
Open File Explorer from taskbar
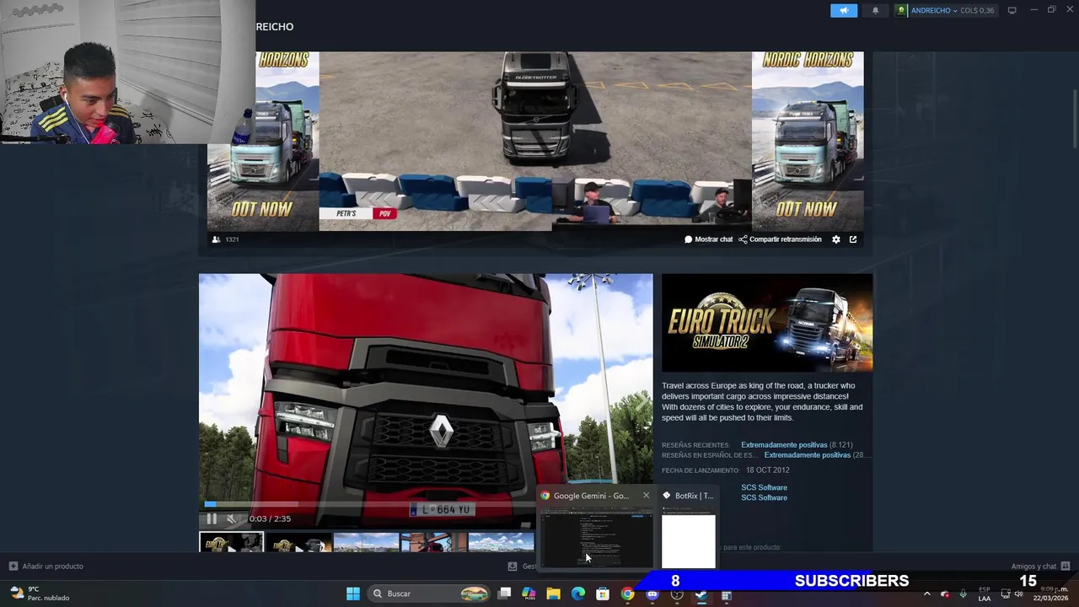[x=553, y=594]
